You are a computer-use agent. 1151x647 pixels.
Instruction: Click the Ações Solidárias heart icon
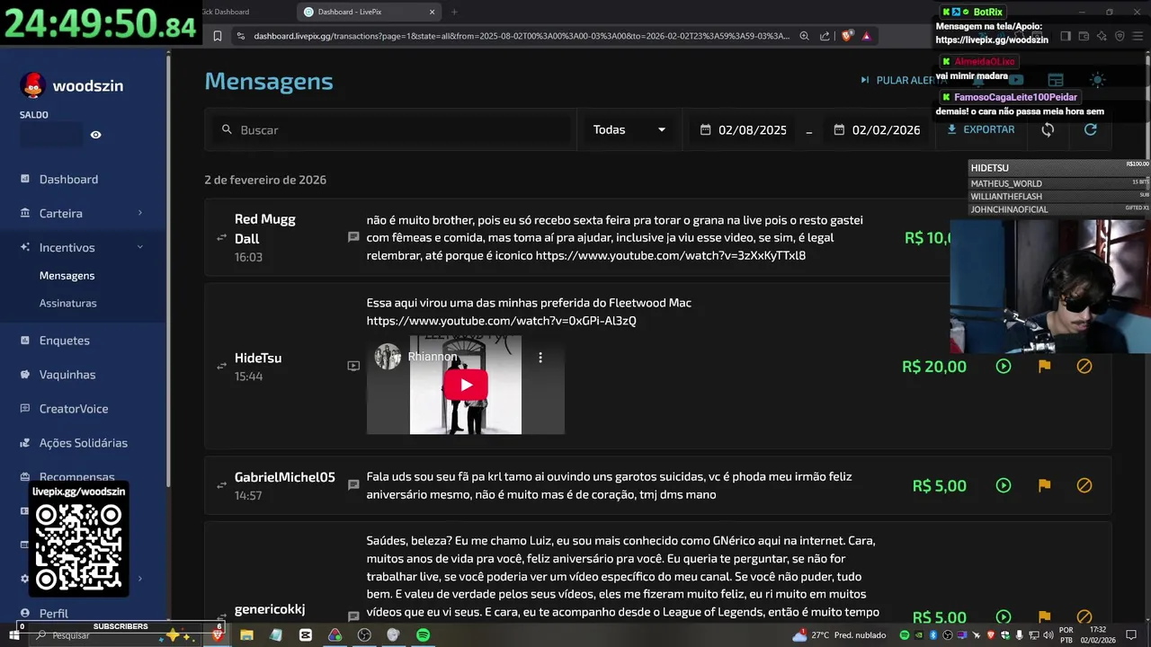coord(25,443)
